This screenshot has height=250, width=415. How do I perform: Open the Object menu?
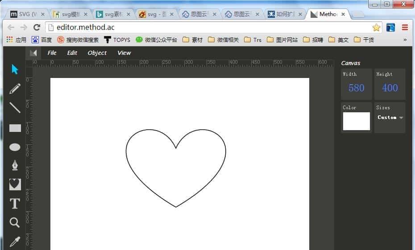coord(97,53)
